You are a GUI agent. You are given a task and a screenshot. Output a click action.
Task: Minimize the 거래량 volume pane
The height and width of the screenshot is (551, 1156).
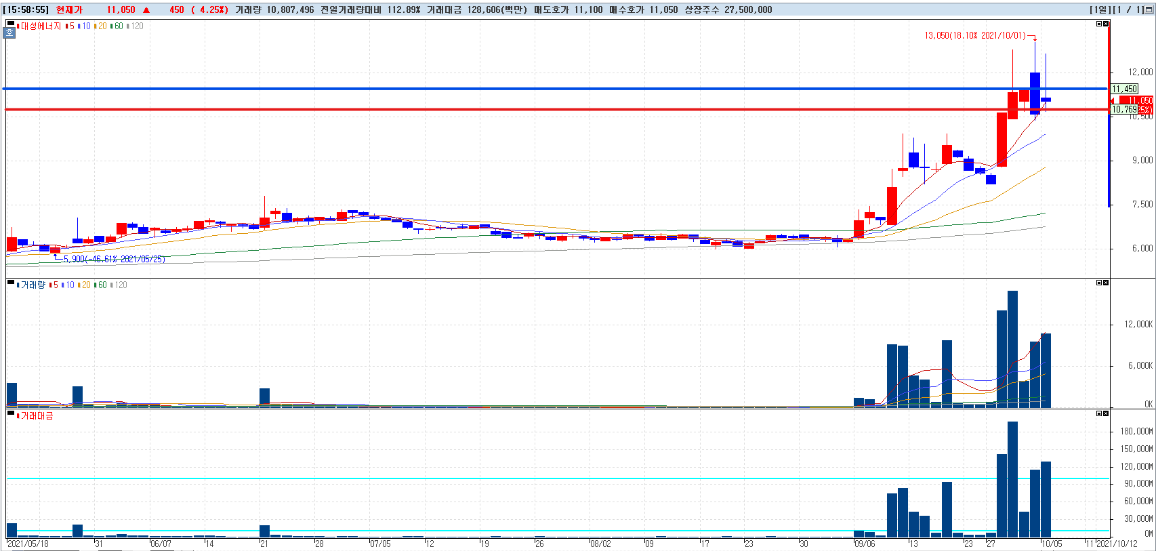click(x=1099, y=283)
